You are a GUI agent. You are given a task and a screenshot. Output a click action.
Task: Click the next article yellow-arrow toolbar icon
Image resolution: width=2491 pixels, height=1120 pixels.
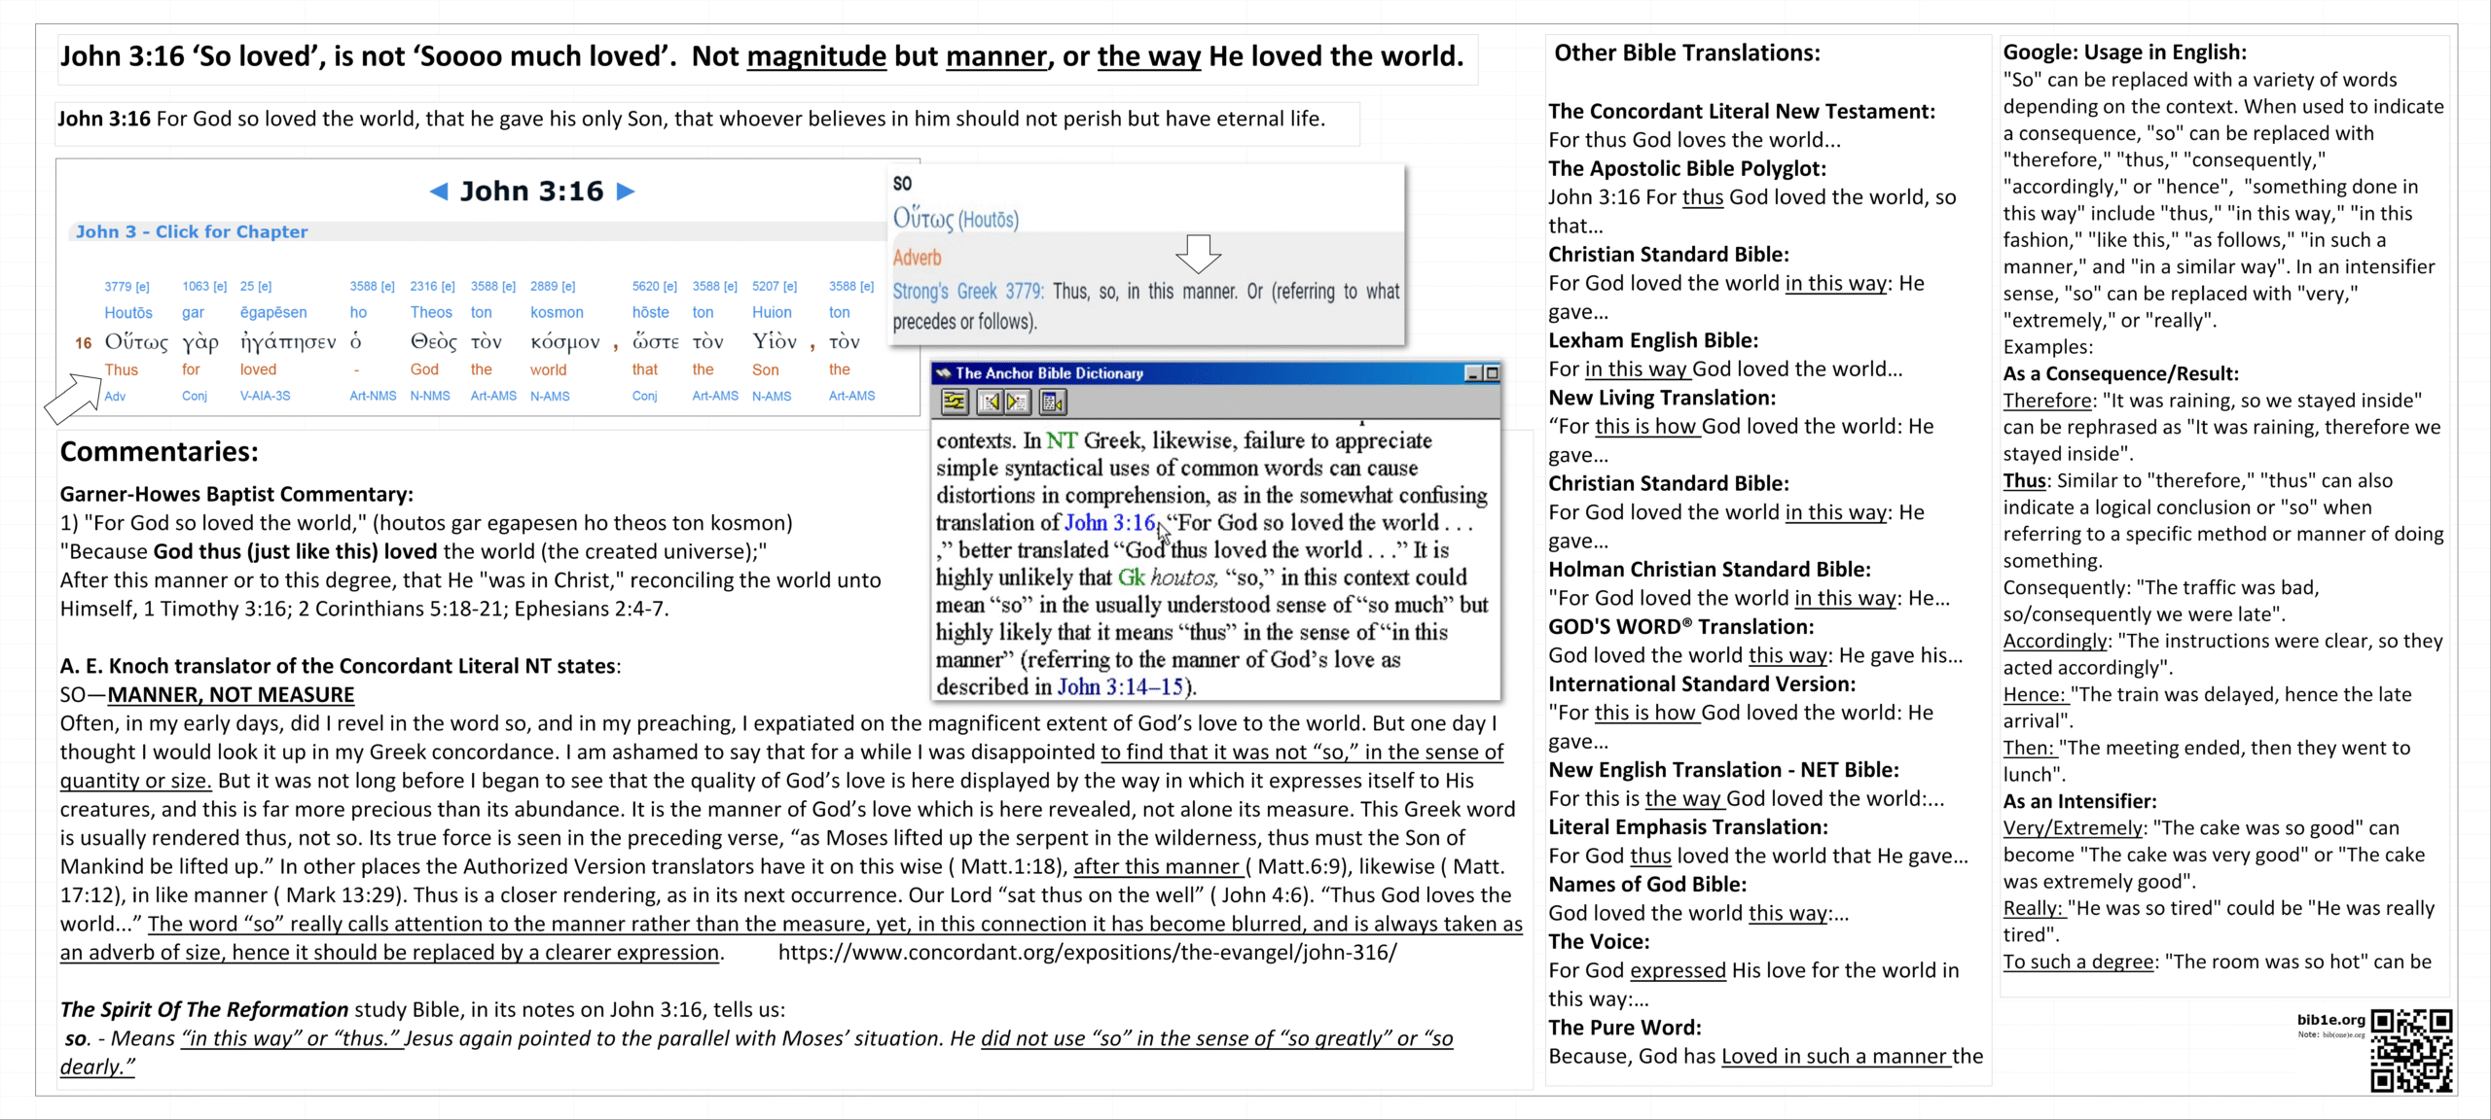pos(1017,402)
